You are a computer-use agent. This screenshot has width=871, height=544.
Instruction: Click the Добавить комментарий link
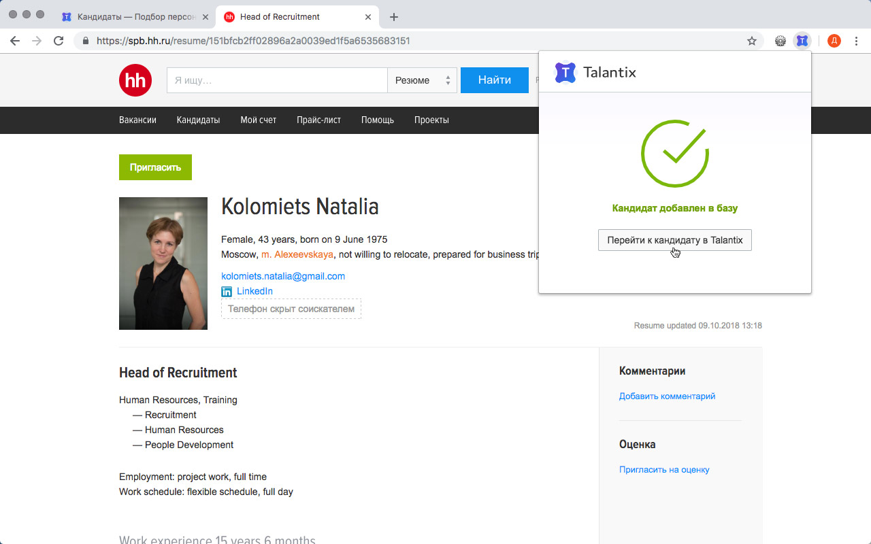point(667,396)
